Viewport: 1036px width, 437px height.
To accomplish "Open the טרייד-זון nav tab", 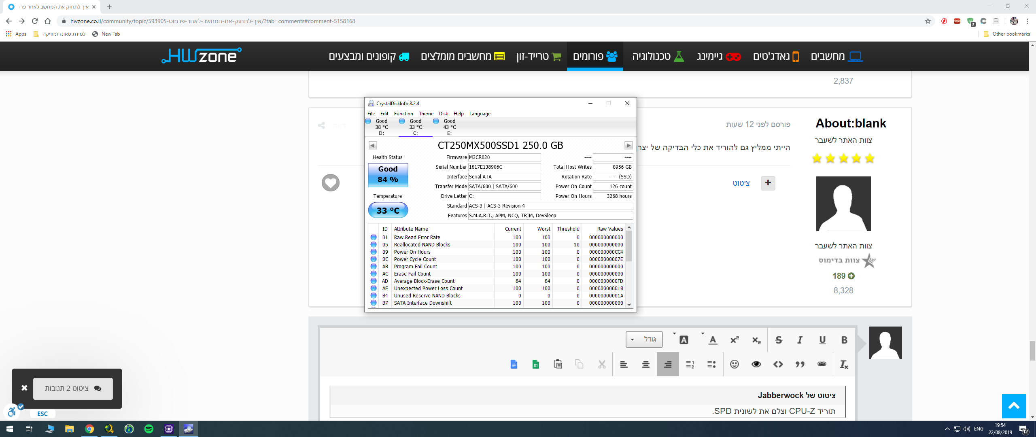I will [x=539, y=56].
